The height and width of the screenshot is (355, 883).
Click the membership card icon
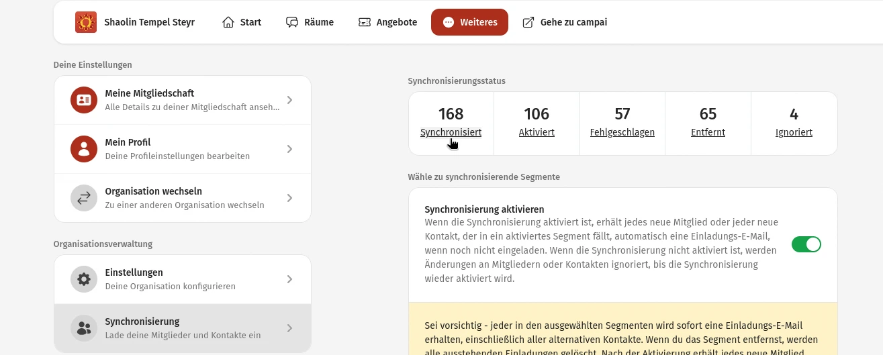[84, 100]
